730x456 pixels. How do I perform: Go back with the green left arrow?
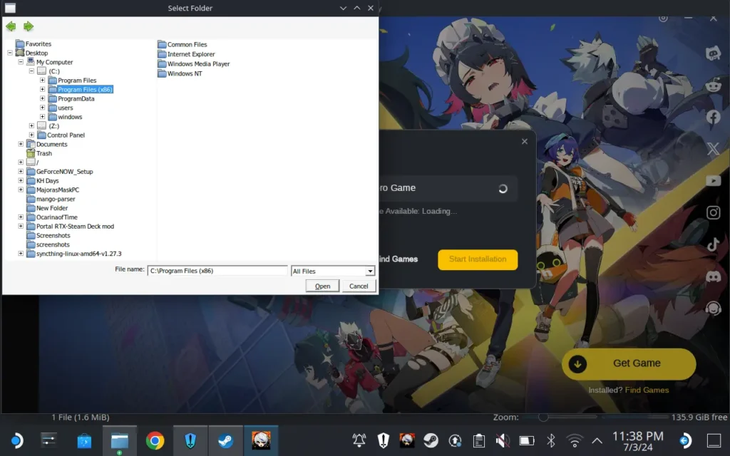click(x=11, y=26)
